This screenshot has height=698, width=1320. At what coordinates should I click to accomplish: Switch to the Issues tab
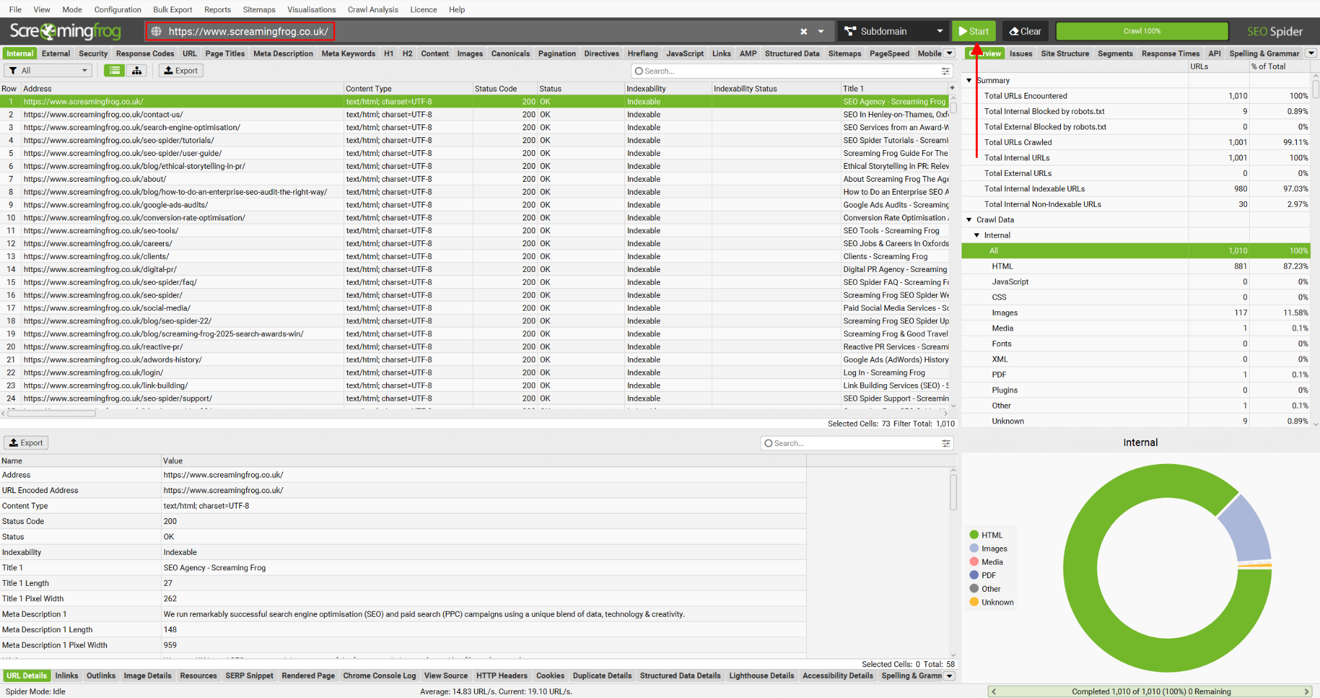(1020, 53)
